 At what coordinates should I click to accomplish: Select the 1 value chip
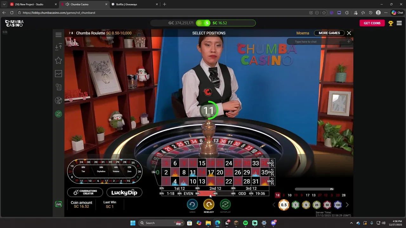(295, 205)
